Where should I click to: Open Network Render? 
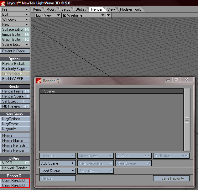(15, 168)
